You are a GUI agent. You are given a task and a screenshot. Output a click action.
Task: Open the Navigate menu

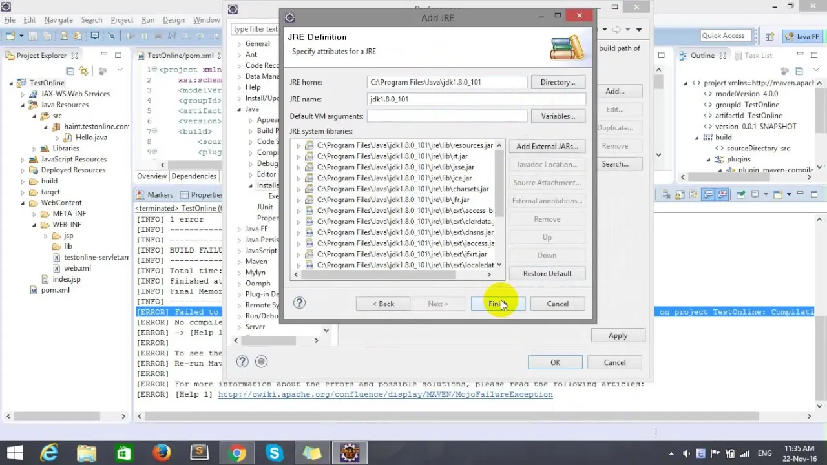[x=58, y=20]
